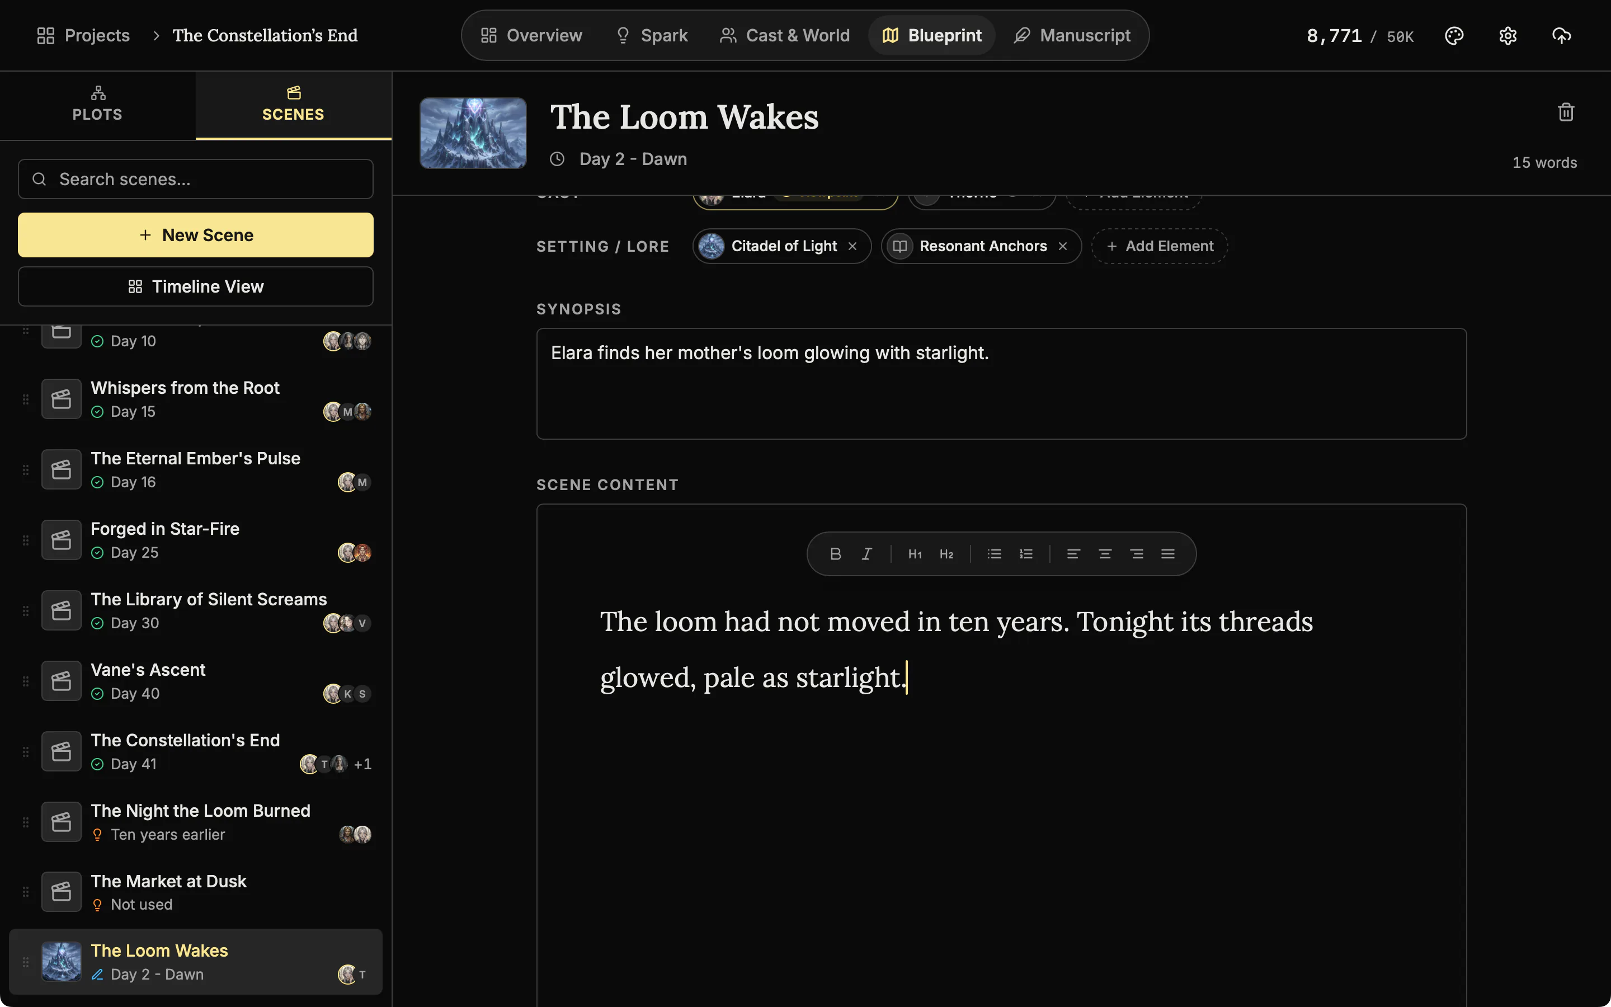Select Vane's Ascent scene
This screenshot has height=1007, width=1611.
(196, 681)
